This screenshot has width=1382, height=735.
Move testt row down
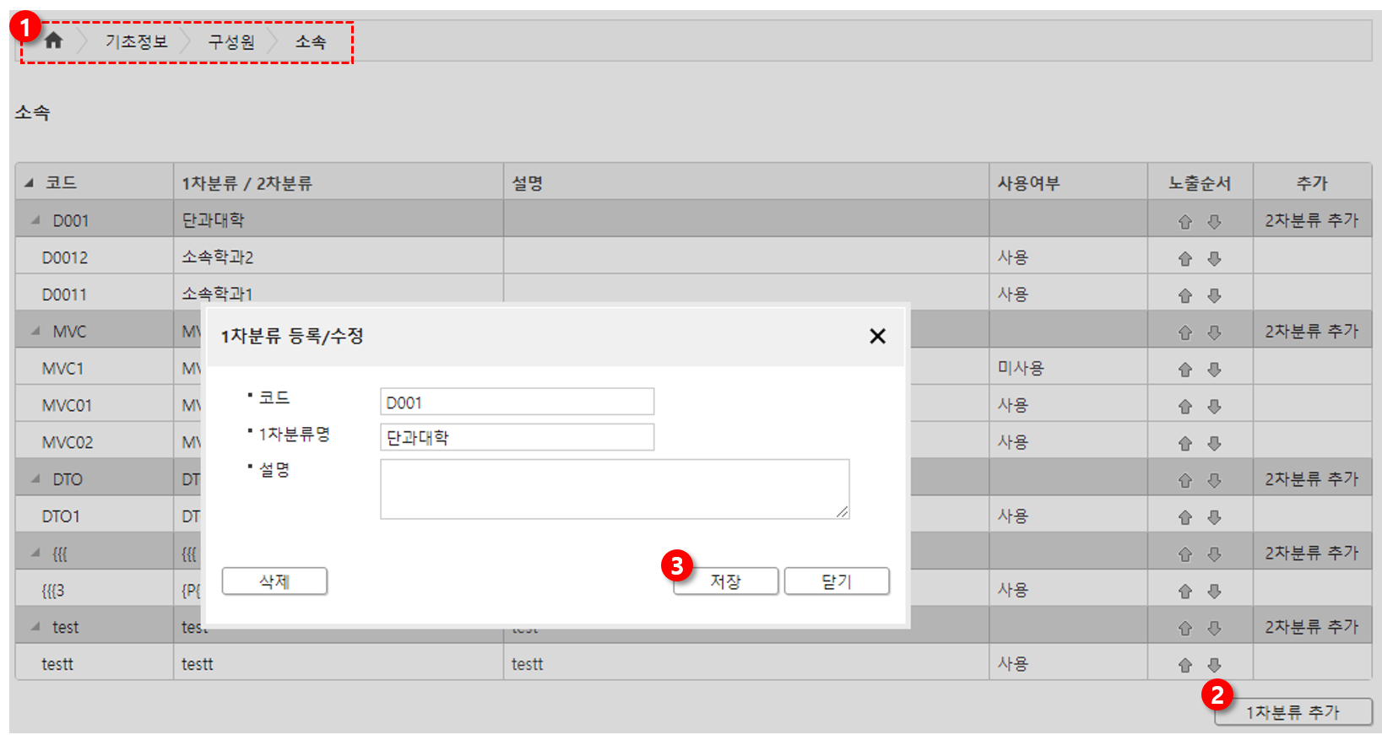(x=1214, y=666)
